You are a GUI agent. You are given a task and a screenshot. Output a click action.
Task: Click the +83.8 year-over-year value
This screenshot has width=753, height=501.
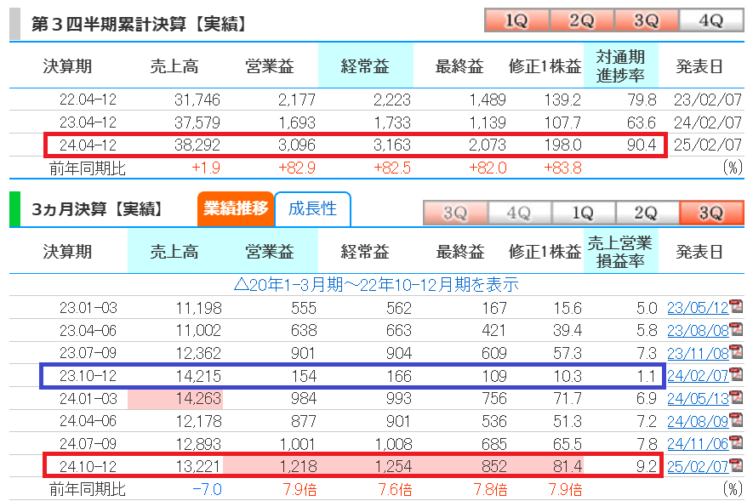562,168
